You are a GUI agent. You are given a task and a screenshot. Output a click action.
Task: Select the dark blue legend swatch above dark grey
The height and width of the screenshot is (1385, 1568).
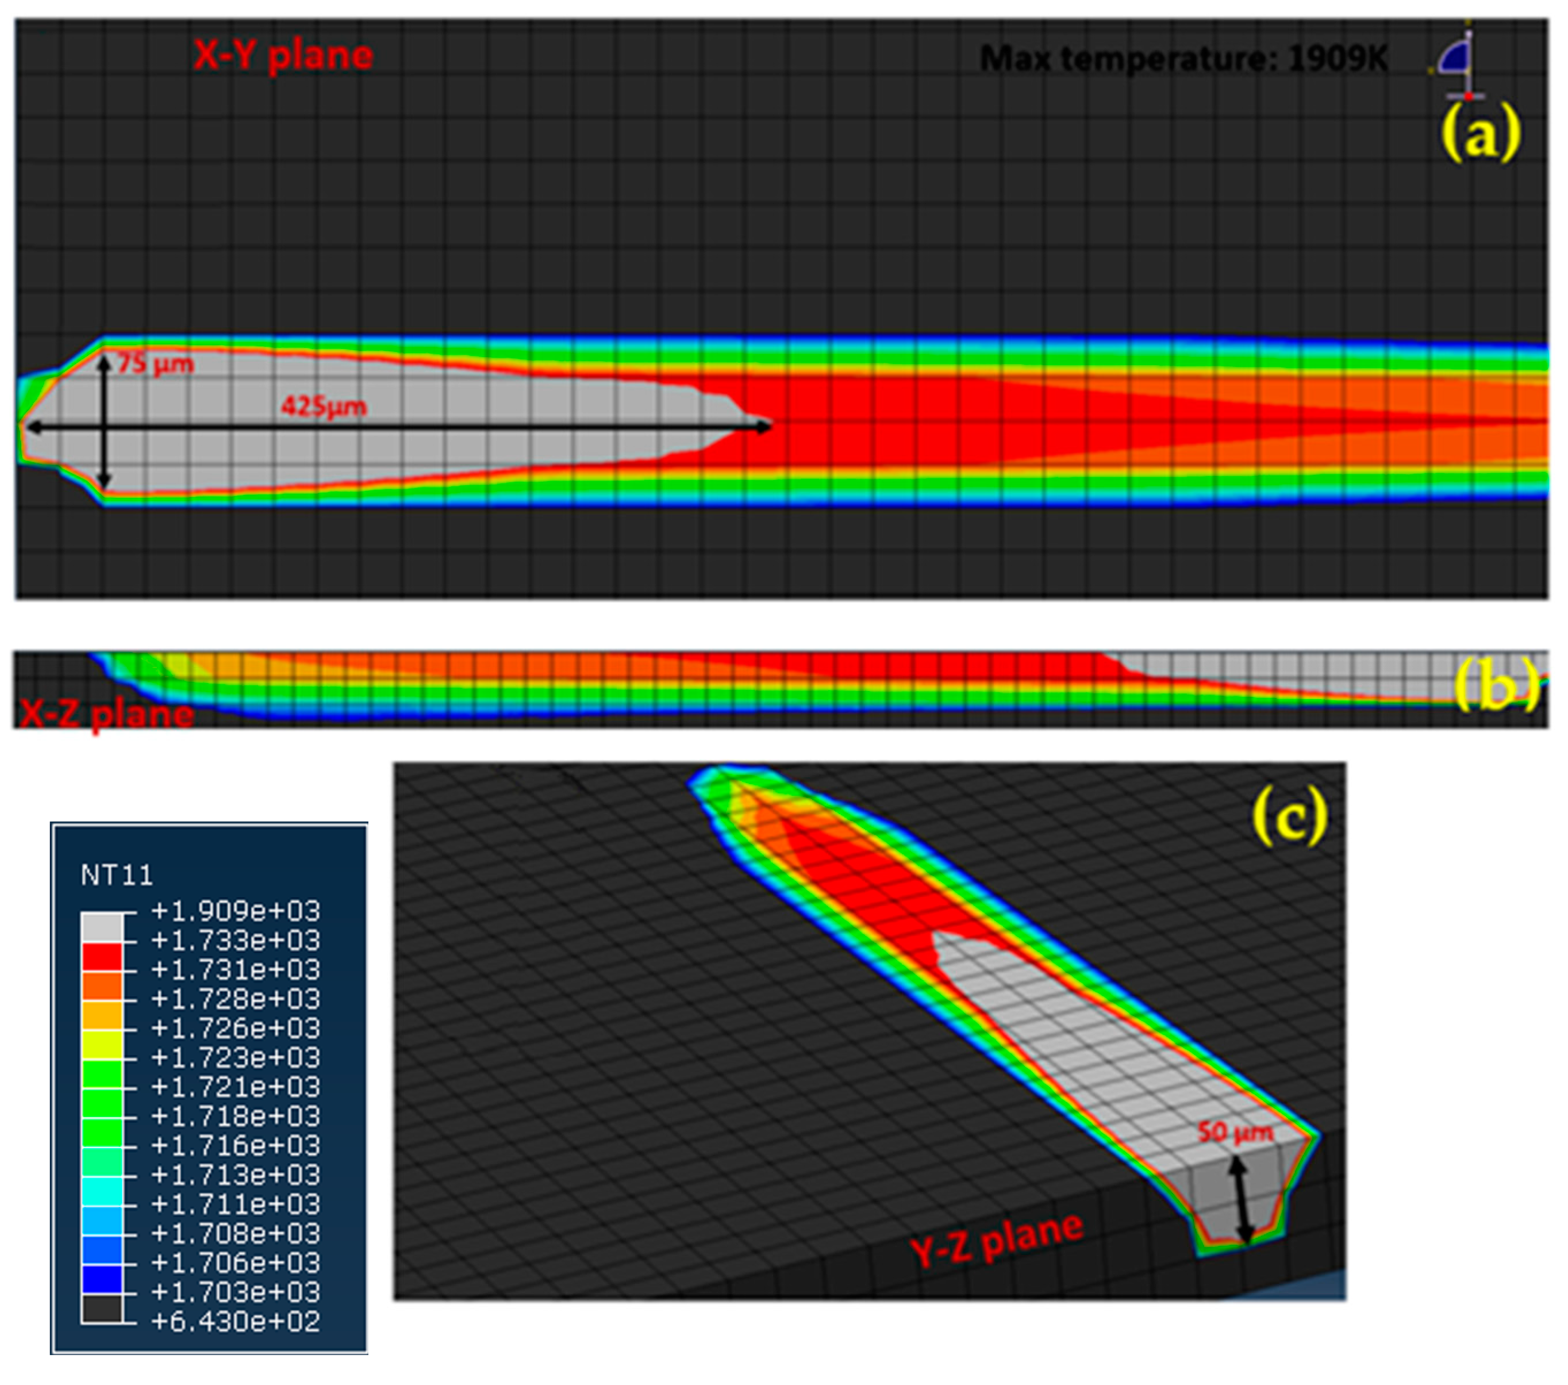[101, 1279]
